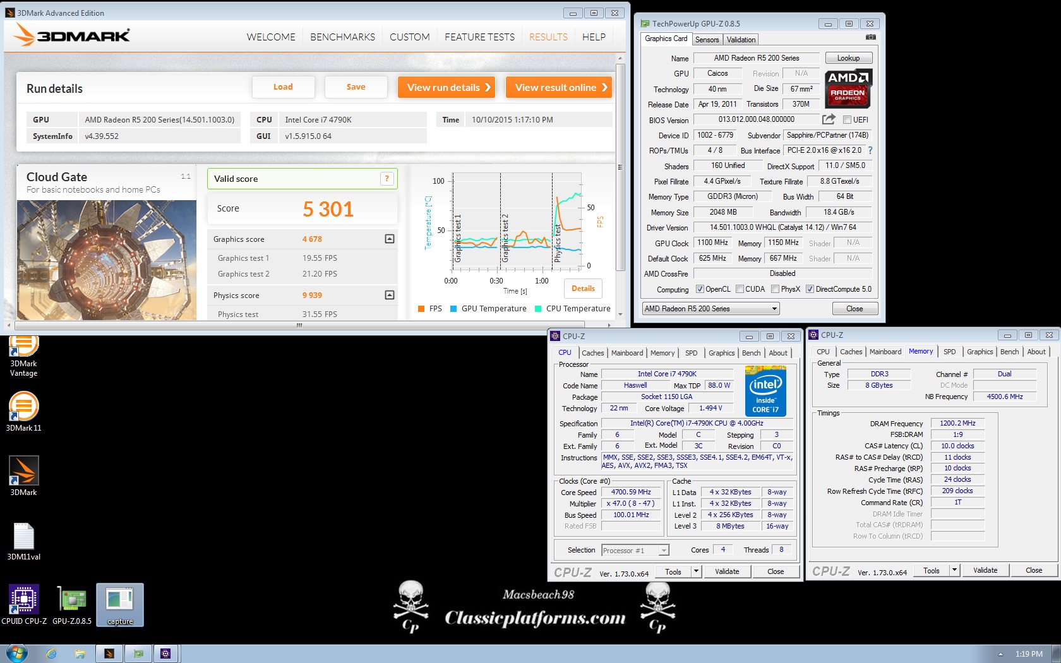Click the Lookup button in GPU-Z

(x=848, y=58)
